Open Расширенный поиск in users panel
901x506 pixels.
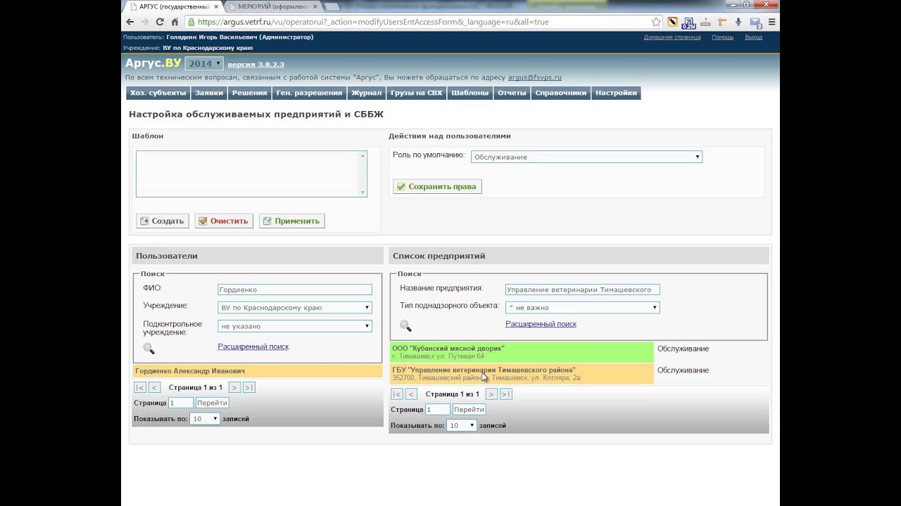tap(253, 346)
